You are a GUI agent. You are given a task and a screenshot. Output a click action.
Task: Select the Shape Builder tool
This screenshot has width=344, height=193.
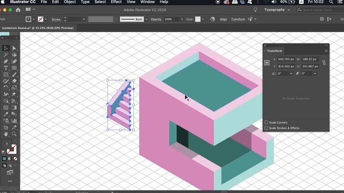(x=6, y=101)
